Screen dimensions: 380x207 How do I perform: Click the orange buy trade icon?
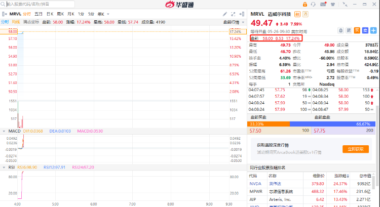357,30
